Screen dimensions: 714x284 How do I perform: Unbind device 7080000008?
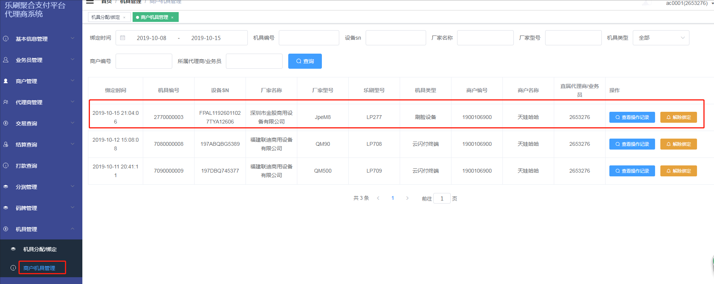(678, 144)
